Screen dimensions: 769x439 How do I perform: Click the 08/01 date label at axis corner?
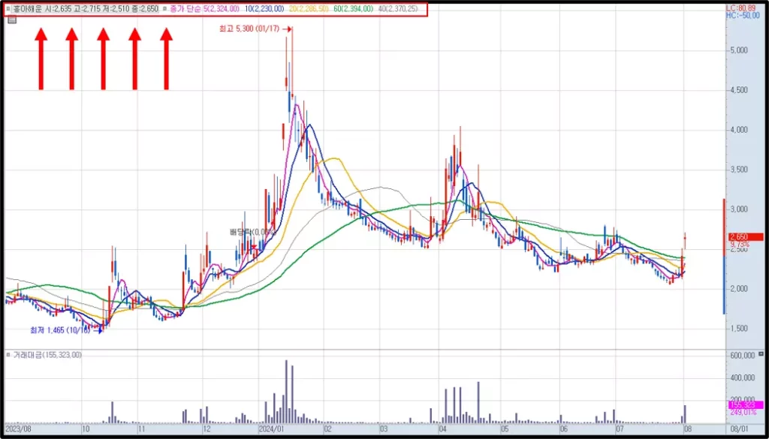739,428
